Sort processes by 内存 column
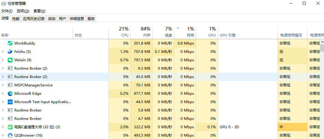The image size is (324, 139). [141, 32]
